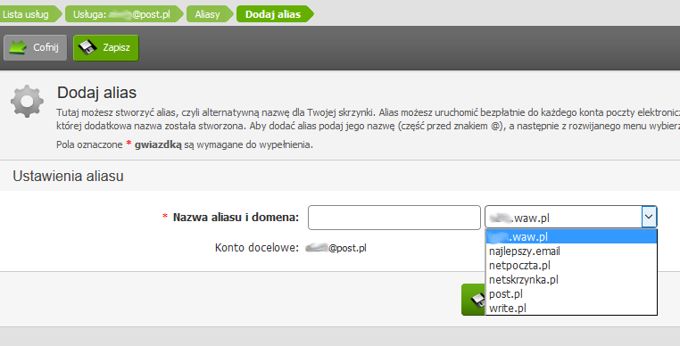Click the Ustawienia aliasu section heading
This screenshot has width=680, height=346.
click(x=68, y=176)
